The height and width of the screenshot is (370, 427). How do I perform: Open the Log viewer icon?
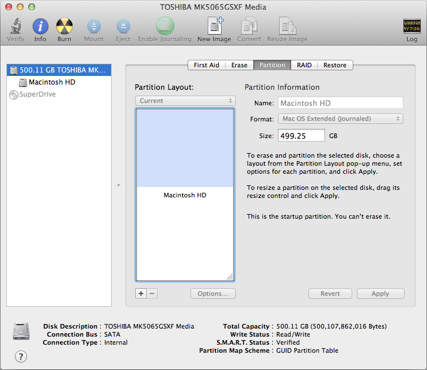tap(412, 26)
